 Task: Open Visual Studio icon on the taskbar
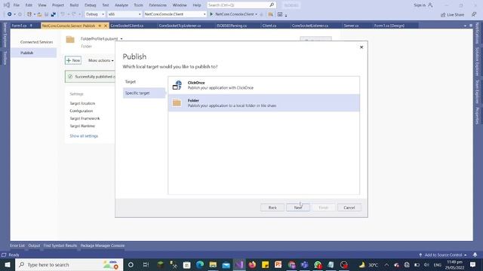coord(239,264)
